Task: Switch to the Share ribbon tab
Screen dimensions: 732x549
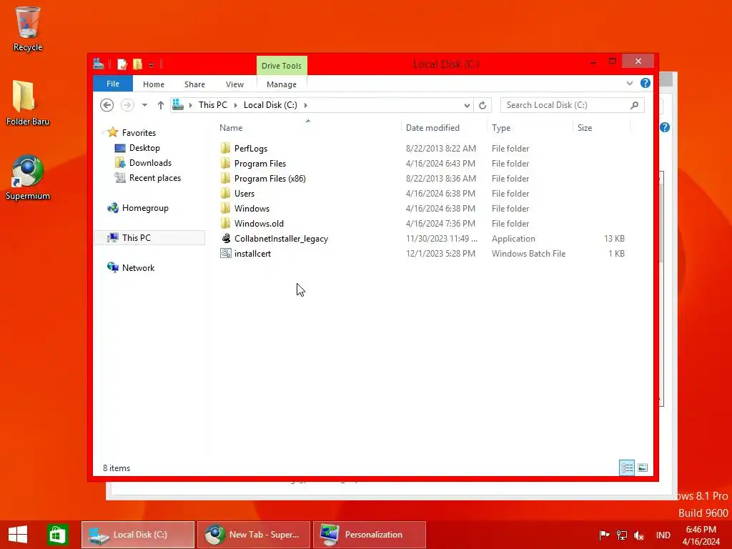Action: (194, 84)
